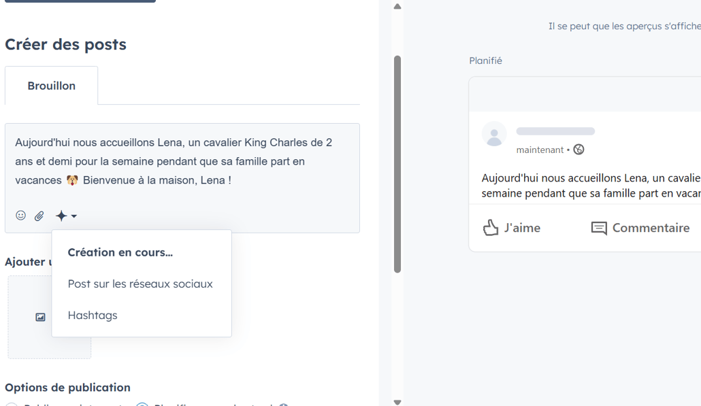
Task: Click the image upload placeholder icon
Action: 39,317
